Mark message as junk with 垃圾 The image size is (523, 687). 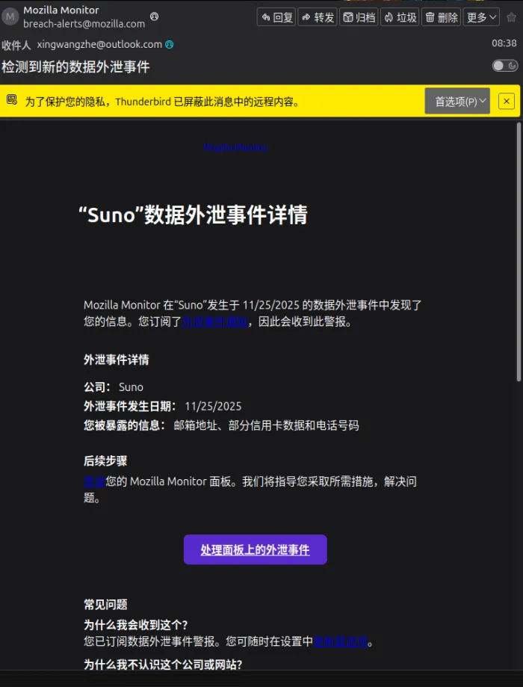pos(400,17)
